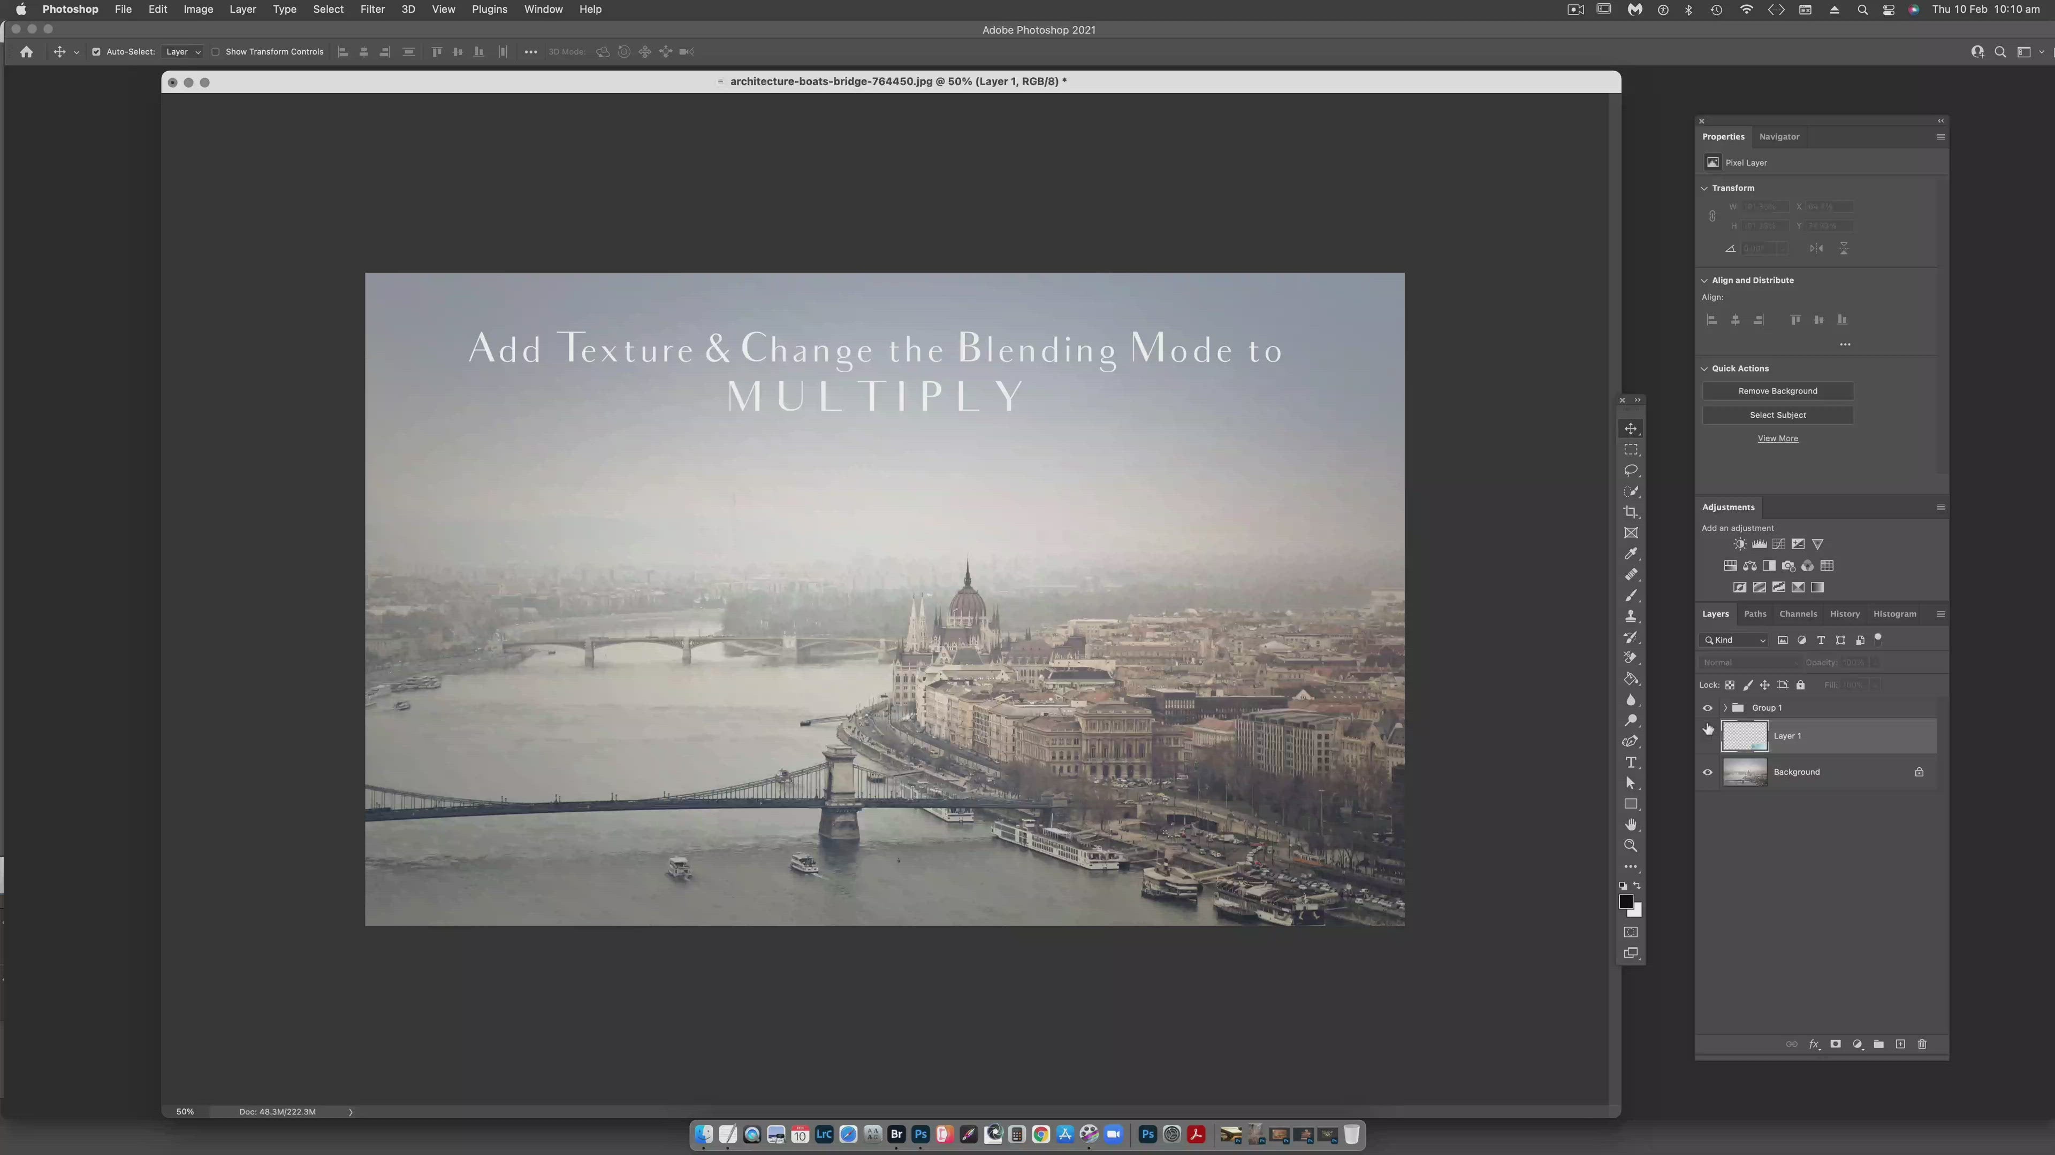Viewport: 2055px width, 1155px height.
Task: Click the create new layer icon
Action: (x=1900, y=1044)
